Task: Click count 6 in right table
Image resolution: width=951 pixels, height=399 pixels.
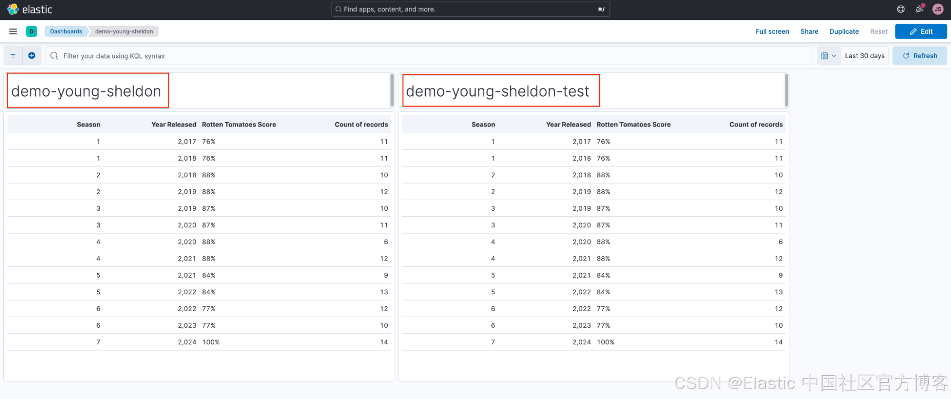Action: [781, 242]
